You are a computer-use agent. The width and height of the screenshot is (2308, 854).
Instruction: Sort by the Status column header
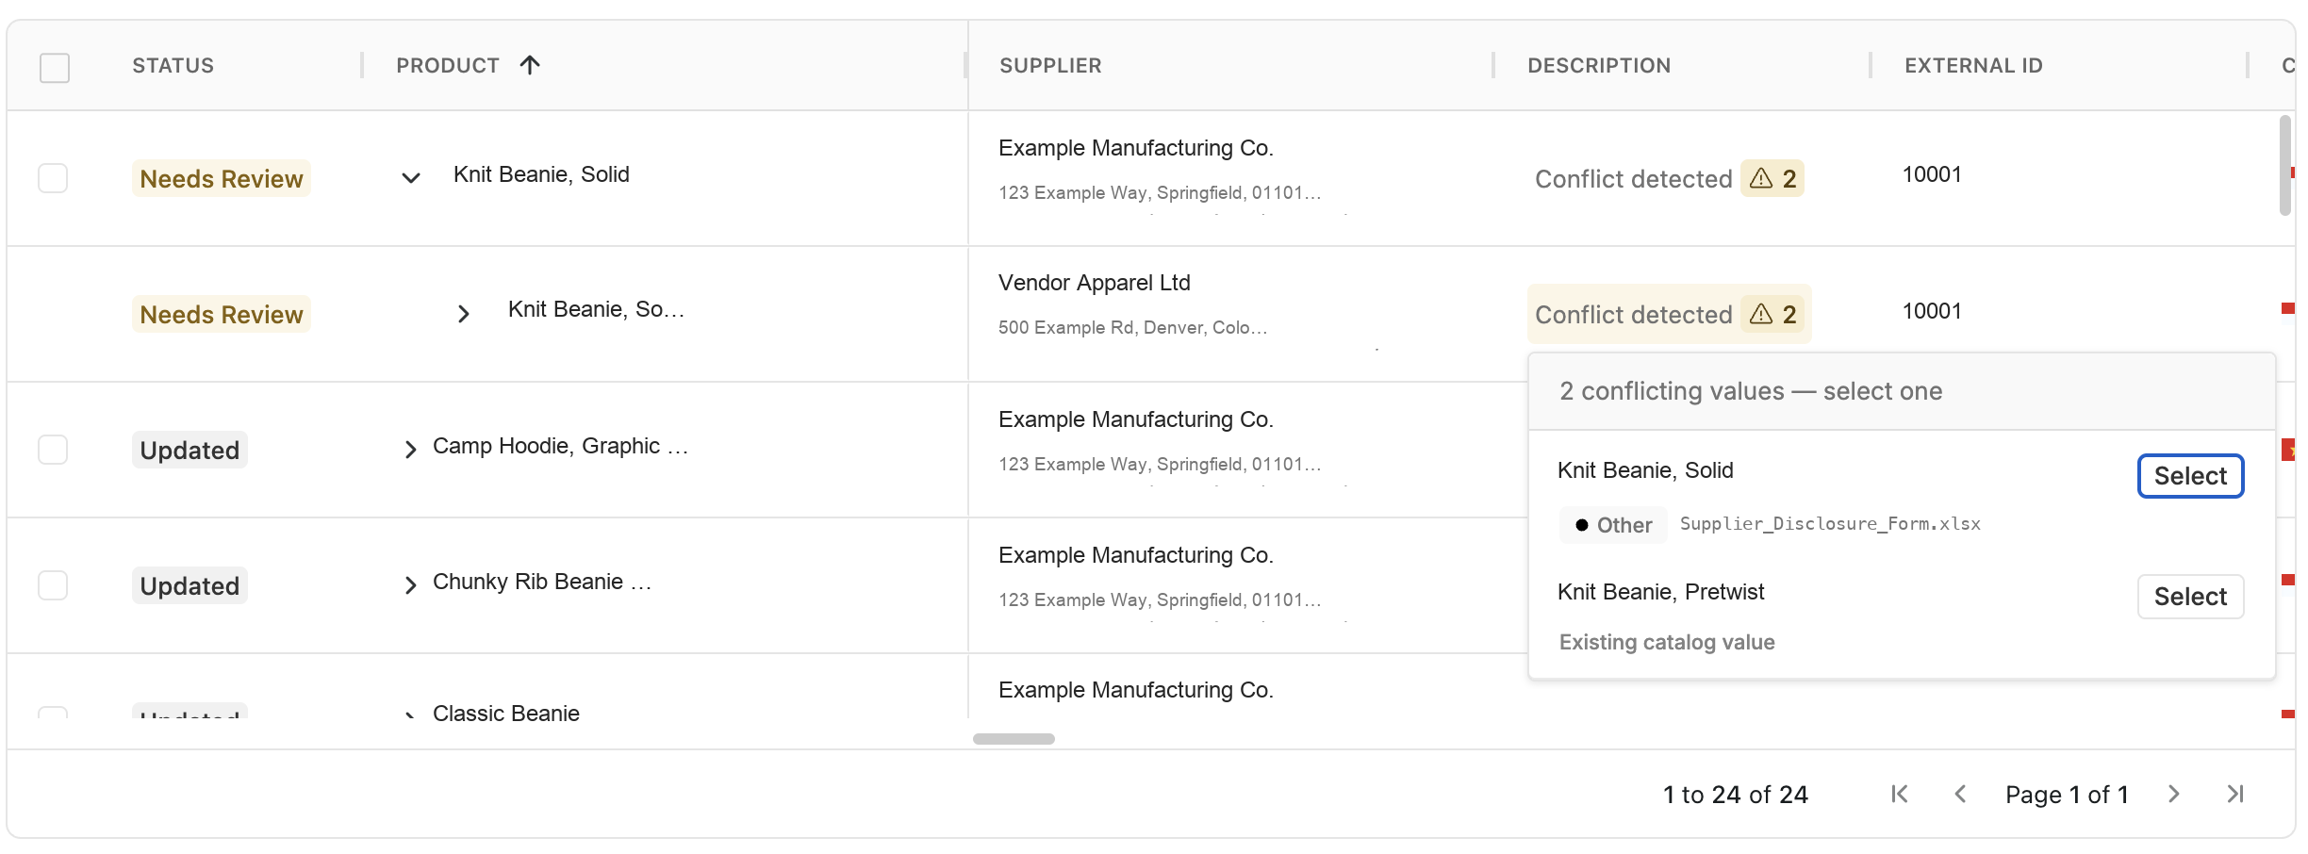173,65
